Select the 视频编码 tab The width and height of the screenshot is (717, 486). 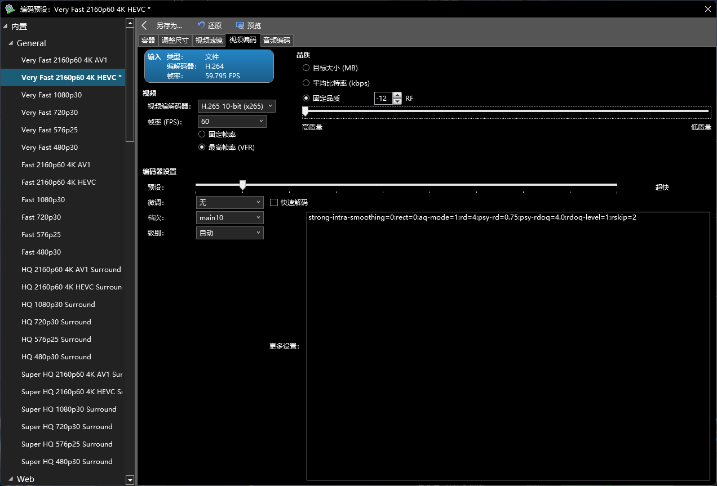(x=242, y=40)
